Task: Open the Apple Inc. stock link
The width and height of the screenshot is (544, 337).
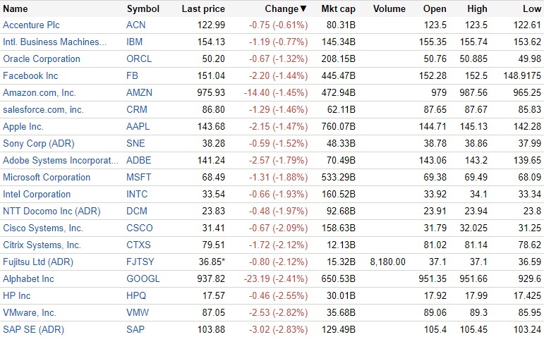Action: (23, 127)
